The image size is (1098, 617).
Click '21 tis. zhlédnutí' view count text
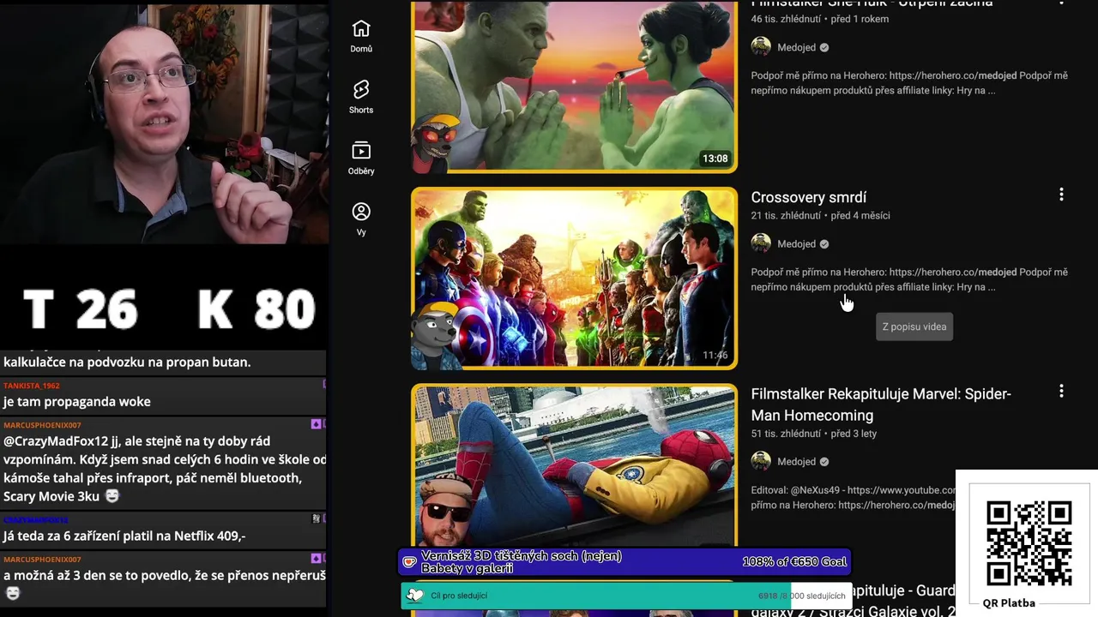(x=786, y=216)
